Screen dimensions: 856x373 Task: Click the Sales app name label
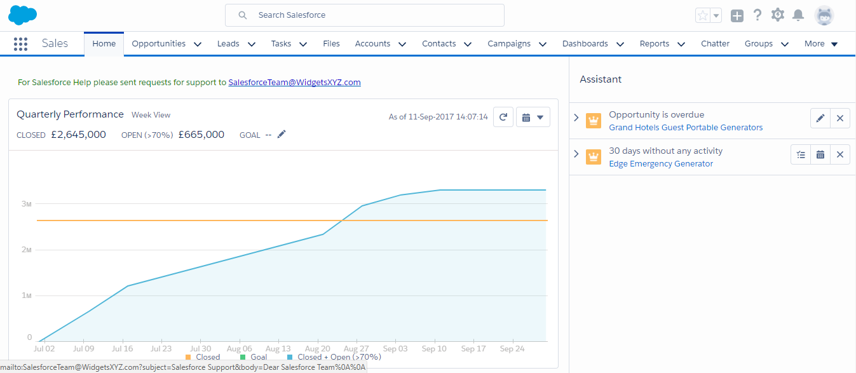click(x=55, y=43)
